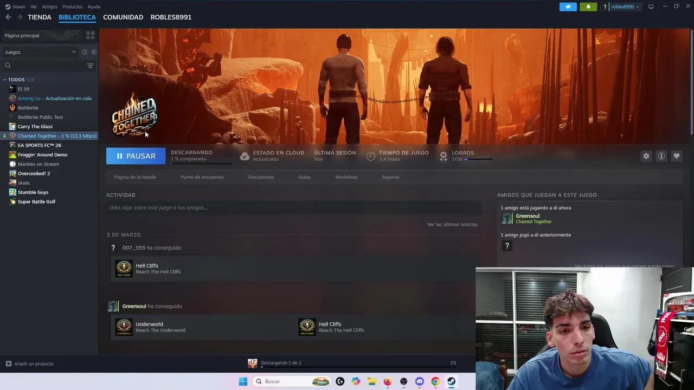Open the robles8991 account dropdown
The width and height of the screenshot is (694, 390).
(625, 7)
